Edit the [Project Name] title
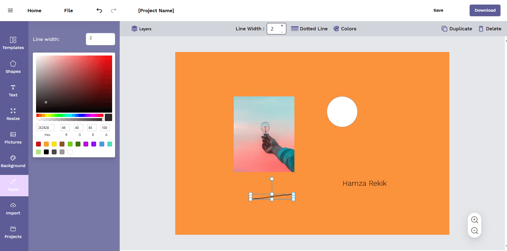Viewport: 507px width, 251px height. pos(156,11)
